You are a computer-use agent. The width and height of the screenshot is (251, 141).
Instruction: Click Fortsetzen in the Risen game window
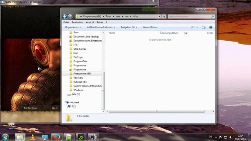(31, 108)
